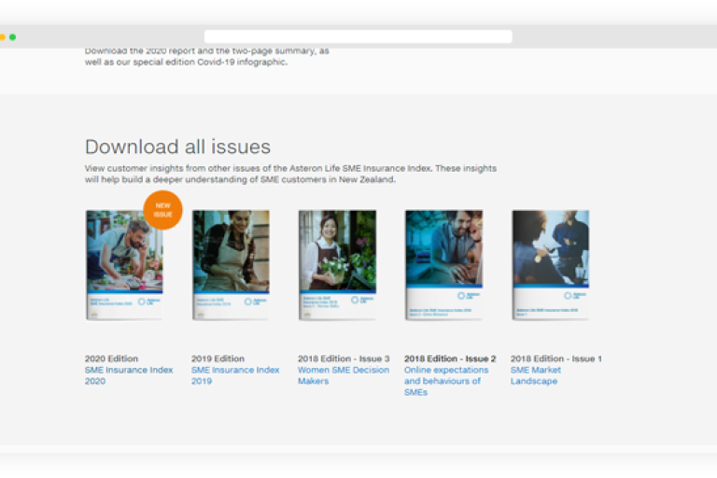The height and width of the screenshot is (478, 717).
Task: Select the 2018 Issue 2 cover image
Action: 443,265
